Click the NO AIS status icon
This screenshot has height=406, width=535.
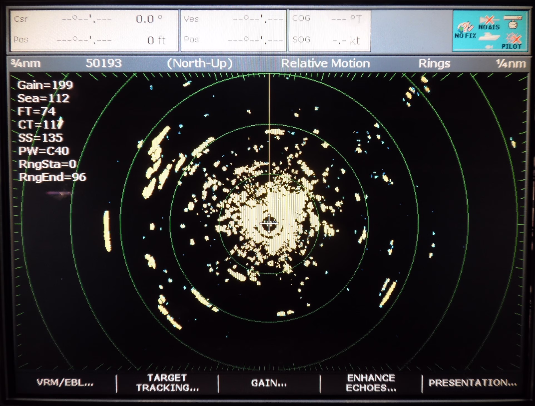(x=489, y=23)
